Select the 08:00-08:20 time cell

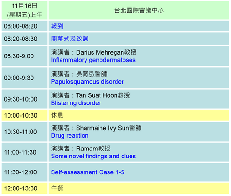pyautogui.click(x=24, y=26)
